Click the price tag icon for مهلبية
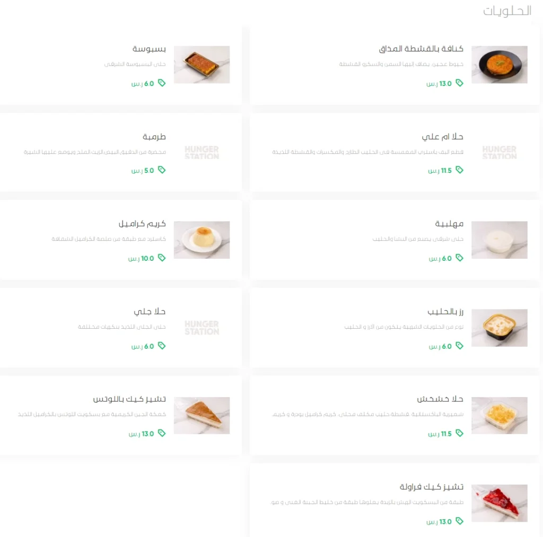 click(459, 258)
